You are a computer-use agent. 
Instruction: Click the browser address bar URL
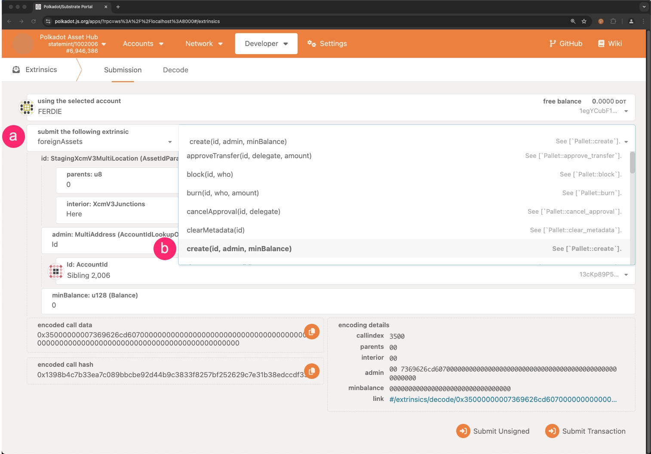coord(137,21)
